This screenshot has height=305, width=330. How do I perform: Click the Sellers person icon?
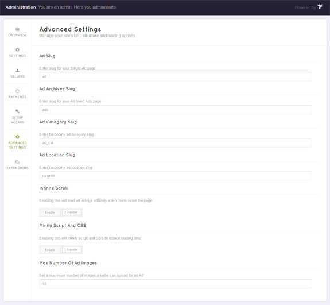17,70
